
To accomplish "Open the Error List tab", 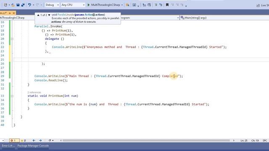I will tap(8, 146).
